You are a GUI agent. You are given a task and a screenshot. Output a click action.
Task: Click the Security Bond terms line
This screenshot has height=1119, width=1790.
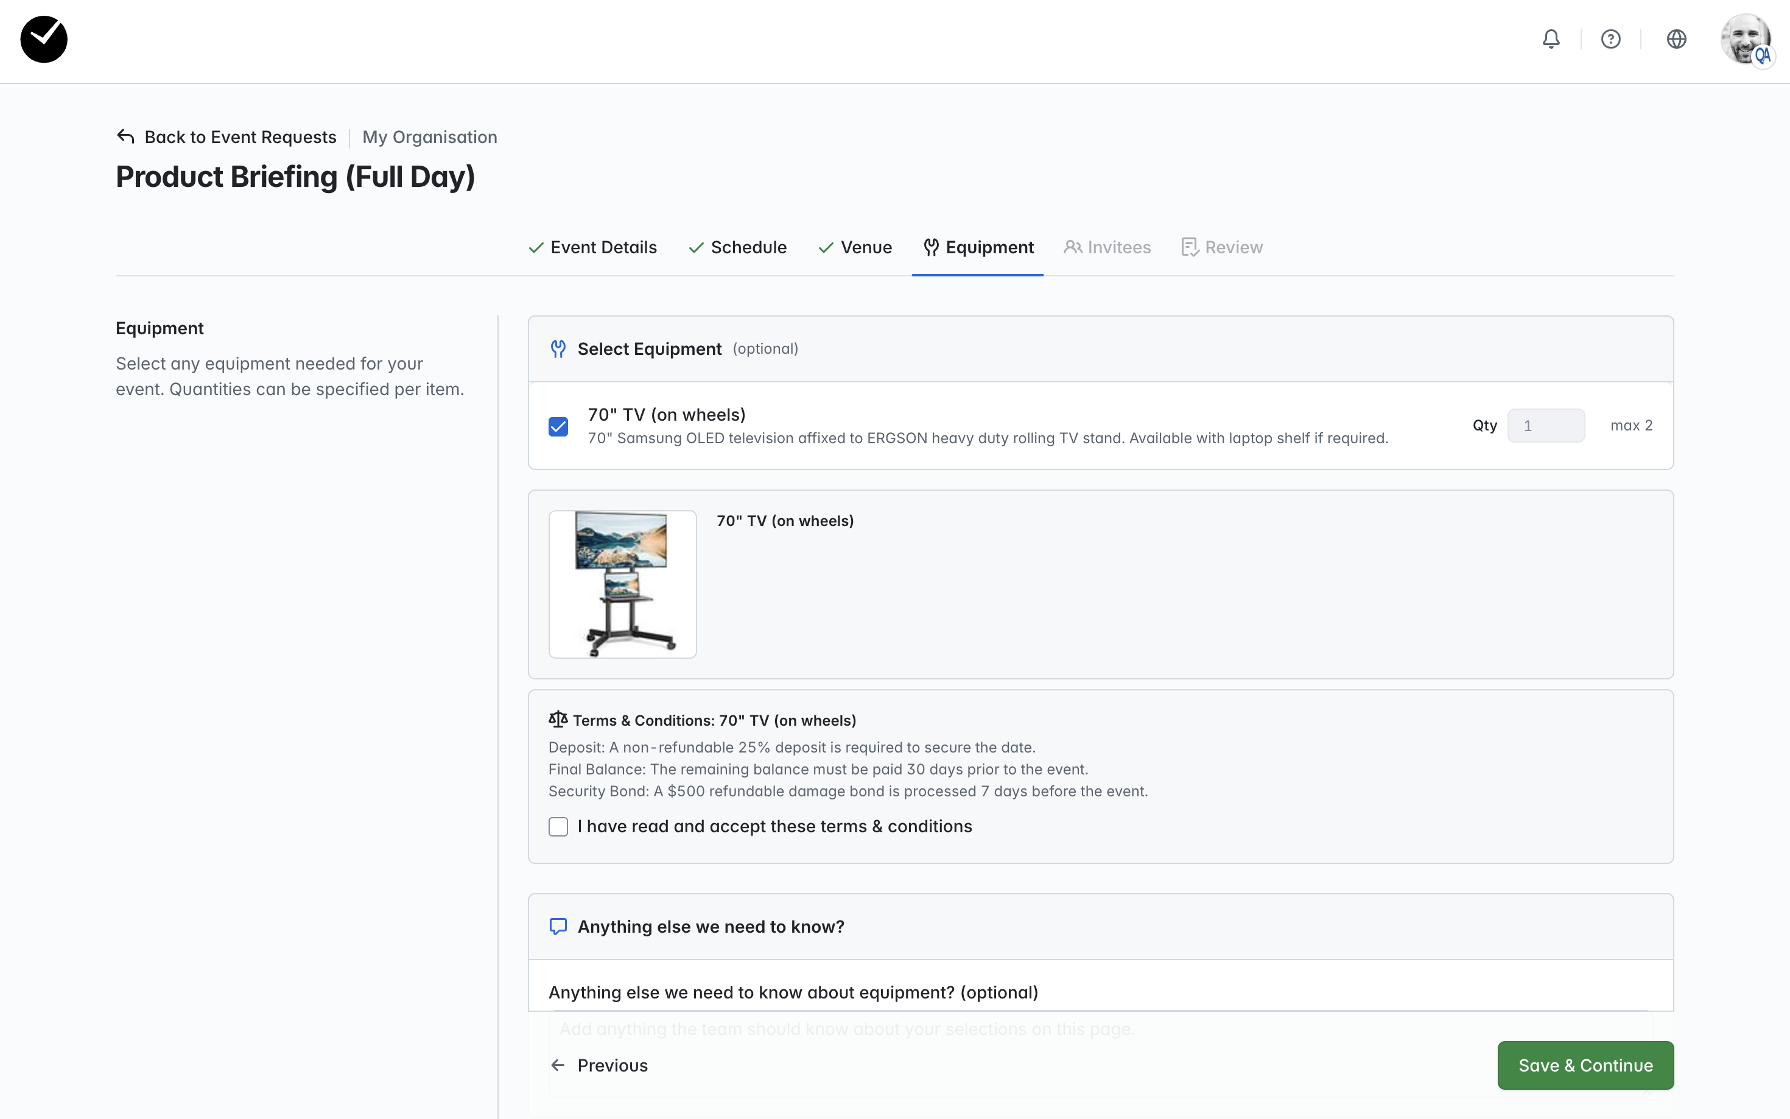[848, 791]
